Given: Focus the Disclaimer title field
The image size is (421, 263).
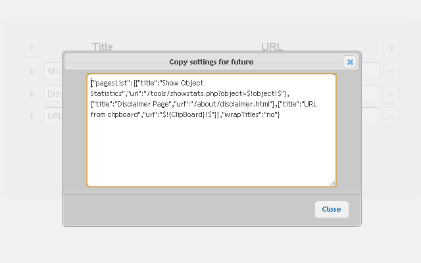Looking at the screenshot, I should [x=53, y=93].
